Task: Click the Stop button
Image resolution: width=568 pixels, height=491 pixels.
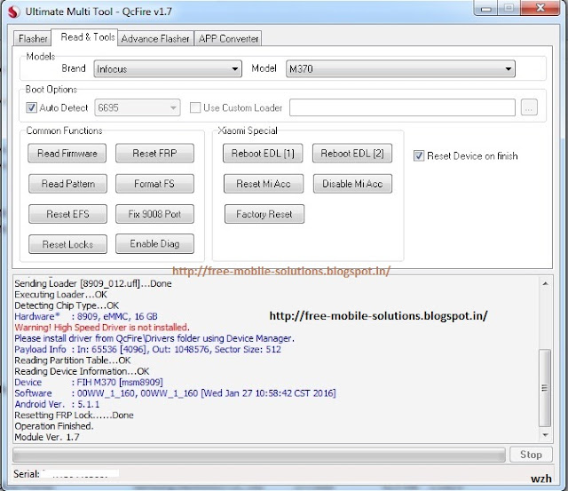Action: coord(531,455)
